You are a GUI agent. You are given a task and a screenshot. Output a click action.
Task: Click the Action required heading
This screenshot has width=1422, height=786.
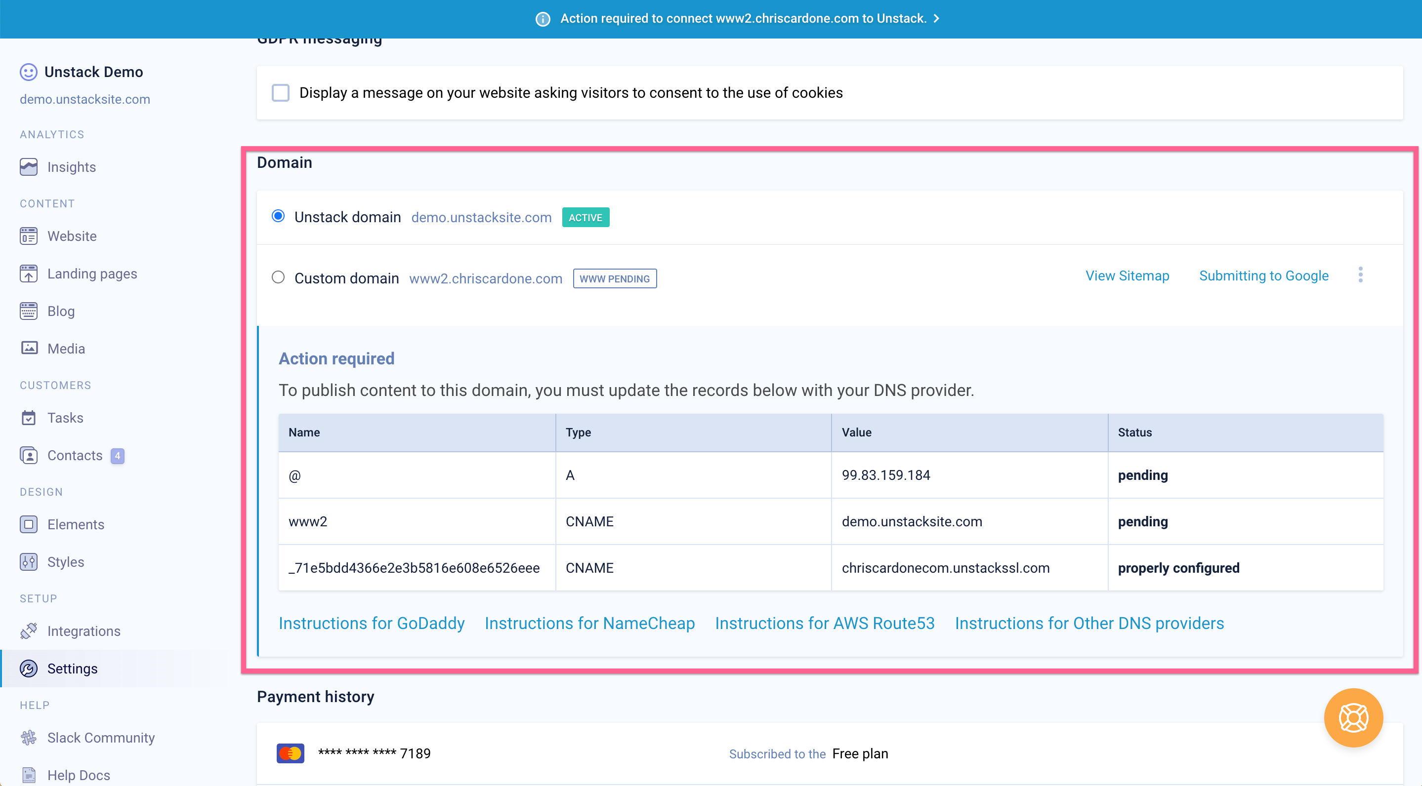click(x=336, y=358)
